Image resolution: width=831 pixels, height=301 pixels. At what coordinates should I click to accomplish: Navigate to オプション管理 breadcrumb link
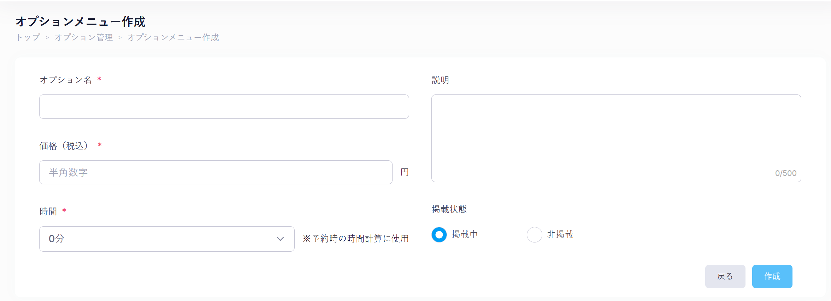click(84, 37)
